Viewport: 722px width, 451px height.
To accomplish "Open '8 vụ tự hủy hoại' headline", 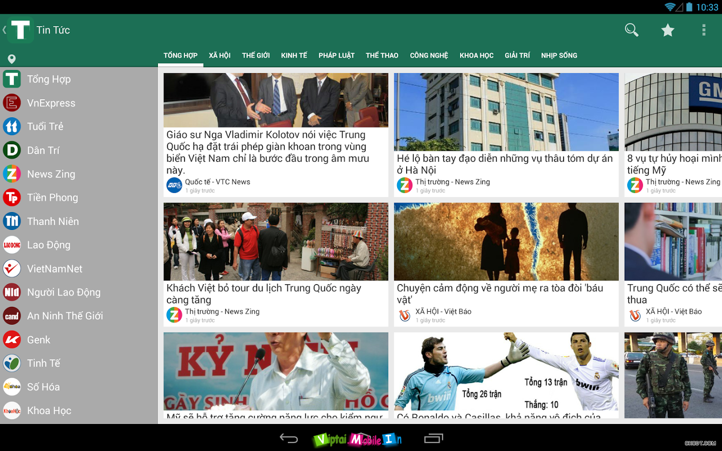I will click(x=674, y=164).
